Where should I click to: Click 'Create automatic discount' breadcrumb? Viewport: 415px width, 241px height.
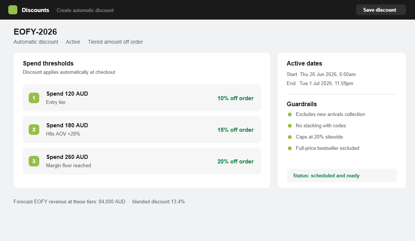pos(85,10)
